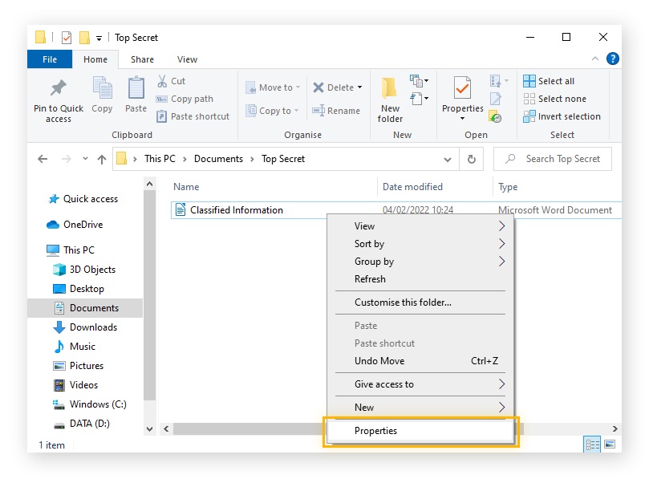The width and height of the screenshot is (649, 479).
Task: Open Sort by submenu
Action: click(x=420, y=244)
